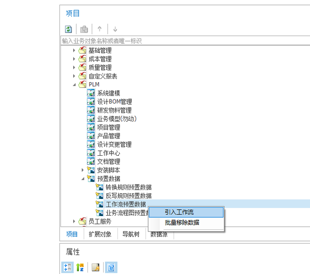Click the folder icon beside 质量管理
The image size is (310, 274).
coord(82,67)
